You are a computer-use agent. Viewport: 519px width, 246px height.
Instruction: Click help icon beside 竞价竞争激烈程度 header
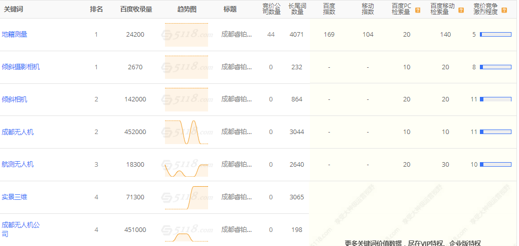coord(504,10)
